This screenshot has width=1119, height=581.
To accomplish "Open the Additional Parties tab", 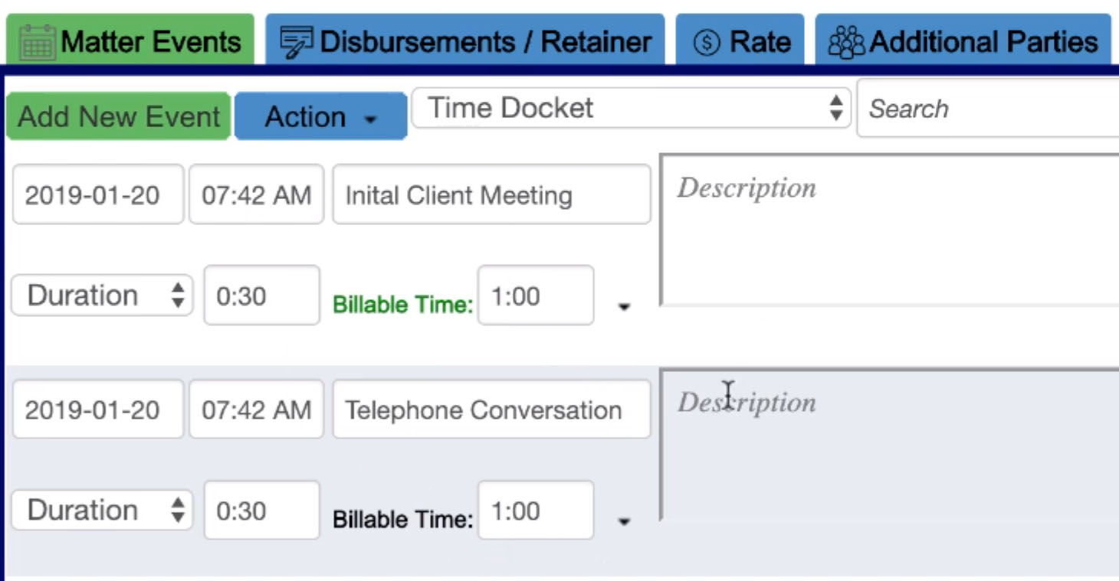I will coord(962,41).
